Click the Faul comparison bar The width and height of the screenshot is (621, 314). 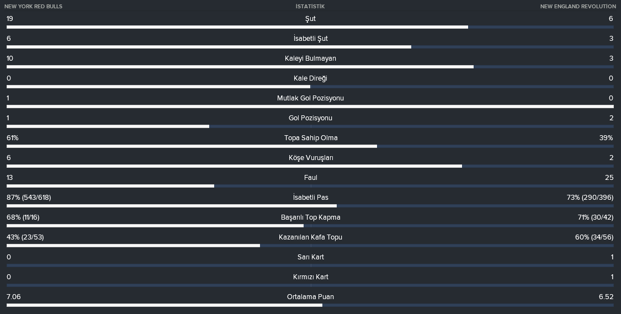click(x=310, y=186)
